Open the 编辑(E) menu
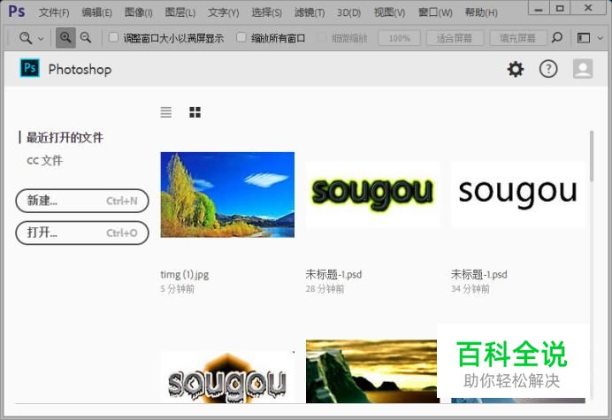The image size is (612, 420). click(x=96, y=13)
